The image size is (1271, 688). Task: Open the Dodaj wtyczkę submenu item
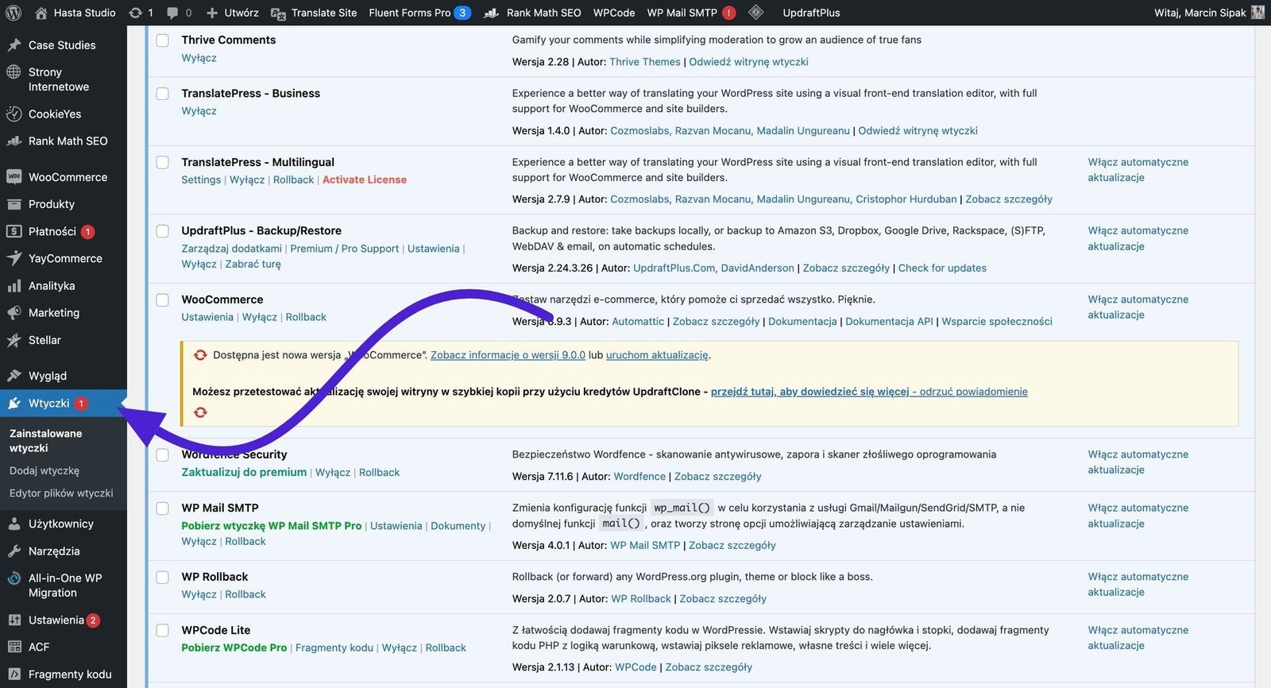[44, 471]
